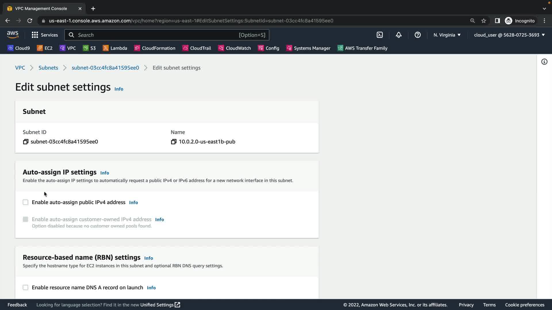Copy the Subnet ID value
Viewport: 552px width, 310px height.
[x=26, y=142]
